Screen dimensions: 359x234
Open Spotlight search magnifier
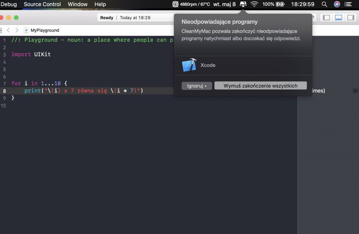pos(324,4)
